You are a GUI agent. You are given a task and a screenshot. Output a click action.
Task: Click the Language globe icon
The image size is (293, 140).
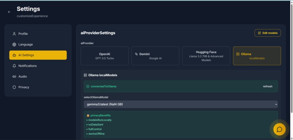(x=14, y=44)
